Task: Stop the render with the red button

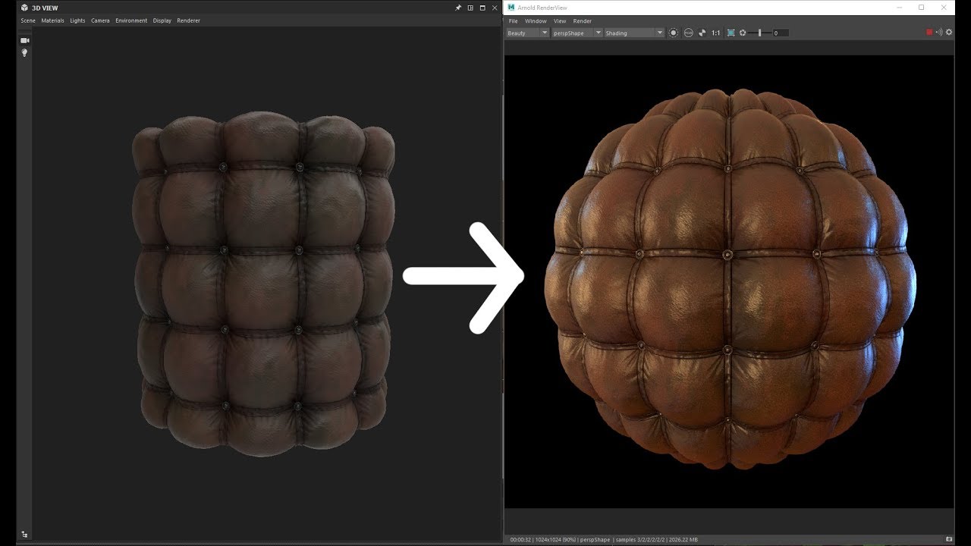Action: tap(929, 33)
